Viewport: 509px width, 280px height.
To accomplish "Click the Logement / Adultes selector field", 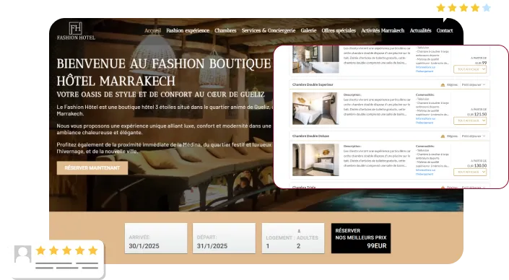I will 293,238.
